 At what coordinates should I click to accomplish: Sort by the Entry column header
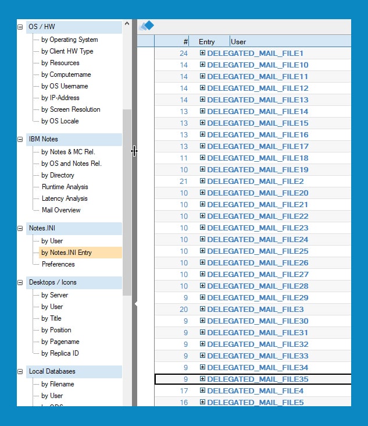point(207,41)
